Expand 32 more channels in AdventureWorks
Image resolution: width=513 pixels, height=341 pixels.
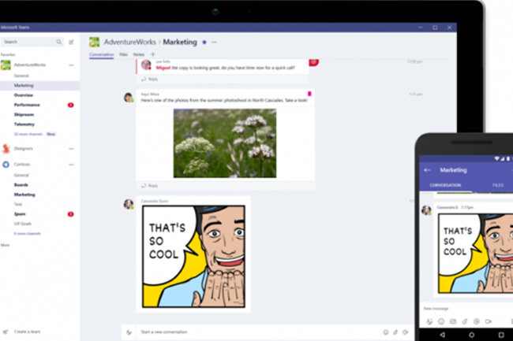pyautogui.click(x=28, y=134)
